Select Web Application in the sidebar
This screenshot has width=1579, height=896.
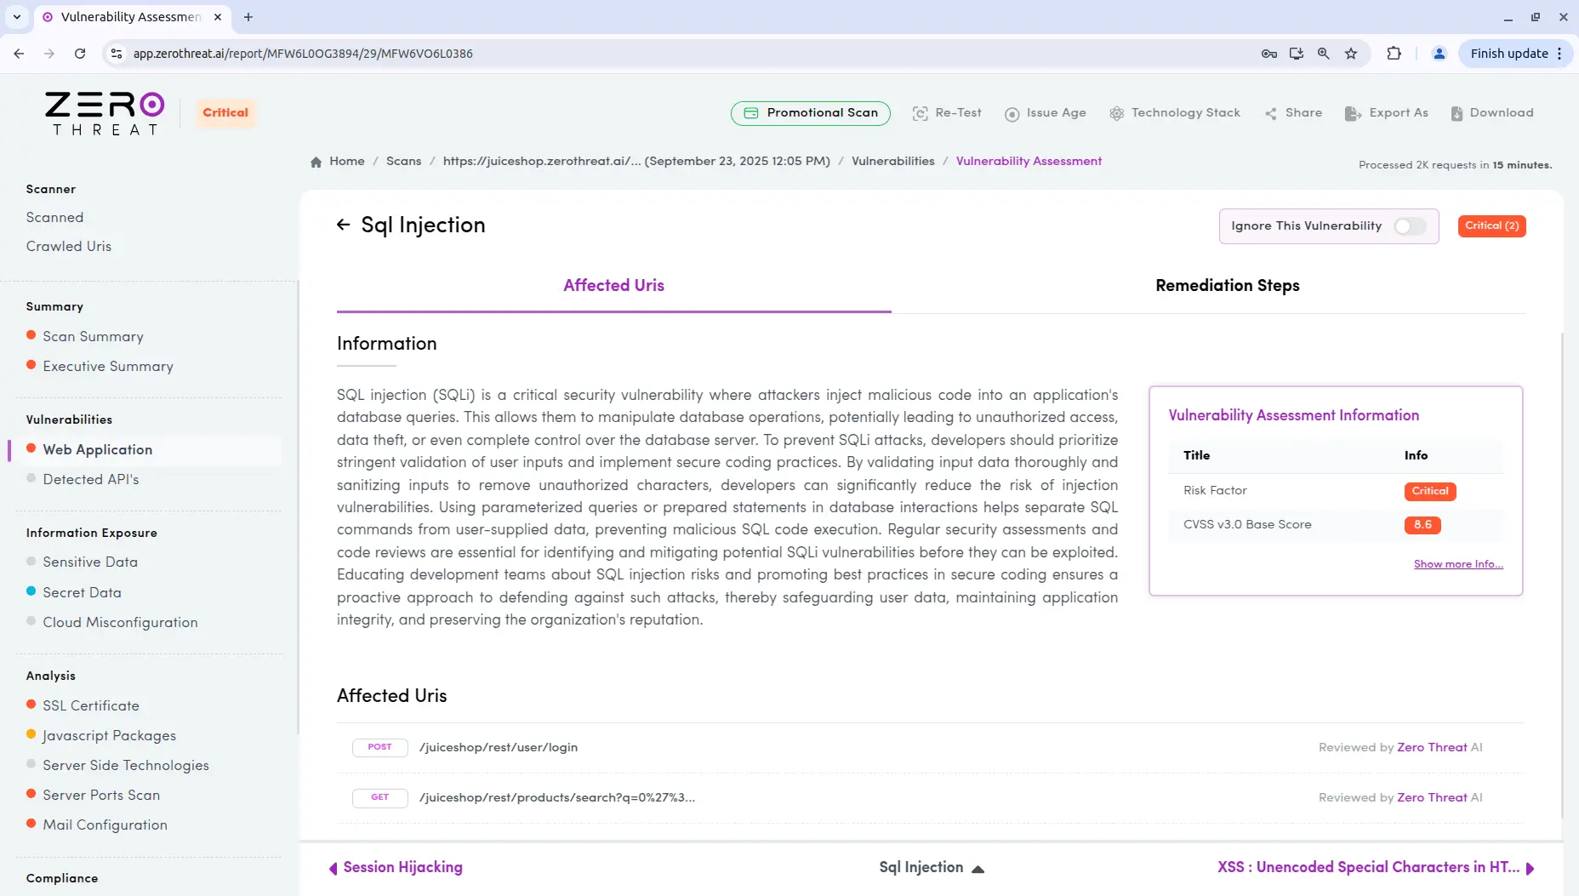tap(97, 450)
